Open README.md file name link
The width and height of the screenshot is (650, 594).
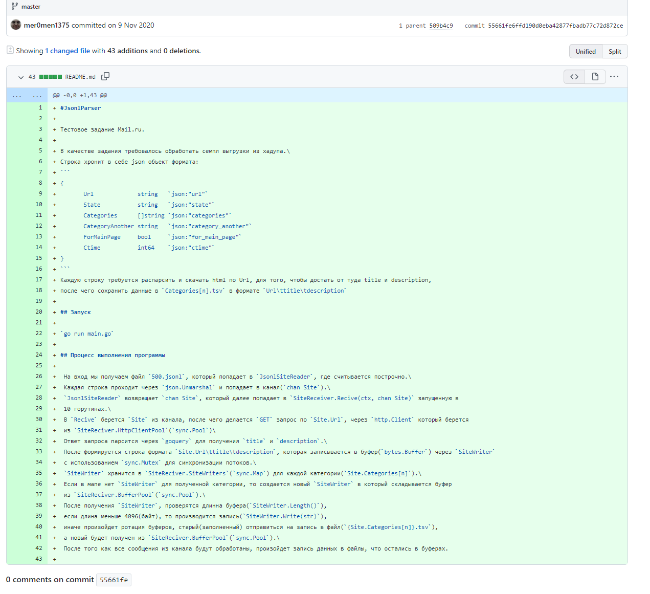click(x=80, y=77)
